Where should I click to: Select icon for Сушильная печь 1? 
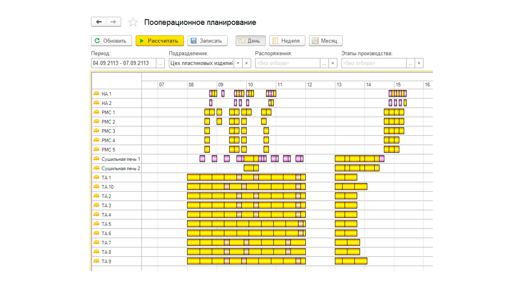click(x=96, y=158)
